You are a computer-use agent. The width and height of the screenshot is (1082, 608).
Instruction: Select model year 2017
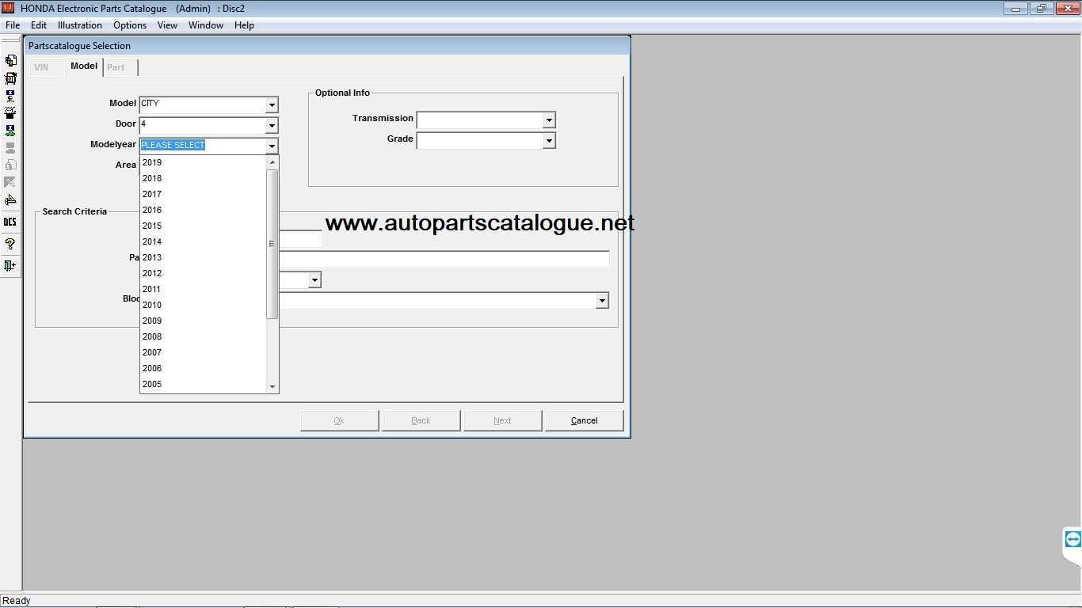point(204,194)
